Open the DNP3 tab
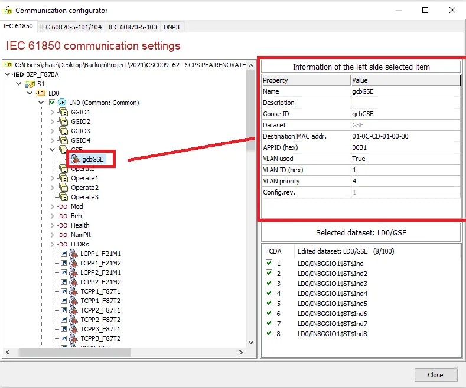466x388 pixels. click(x=171, y=27)
